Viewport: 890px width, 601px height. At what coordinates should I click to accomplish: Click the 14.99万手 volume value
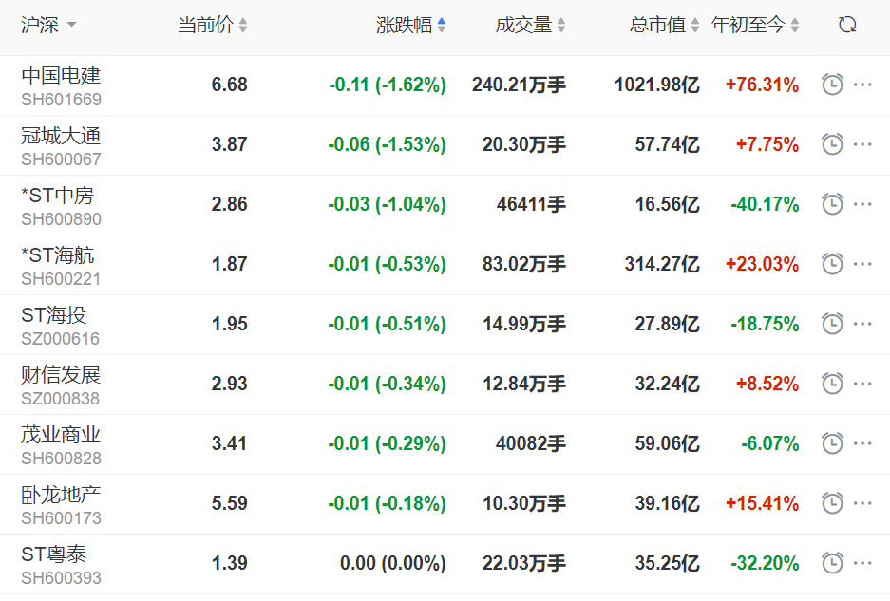(524, 324)
